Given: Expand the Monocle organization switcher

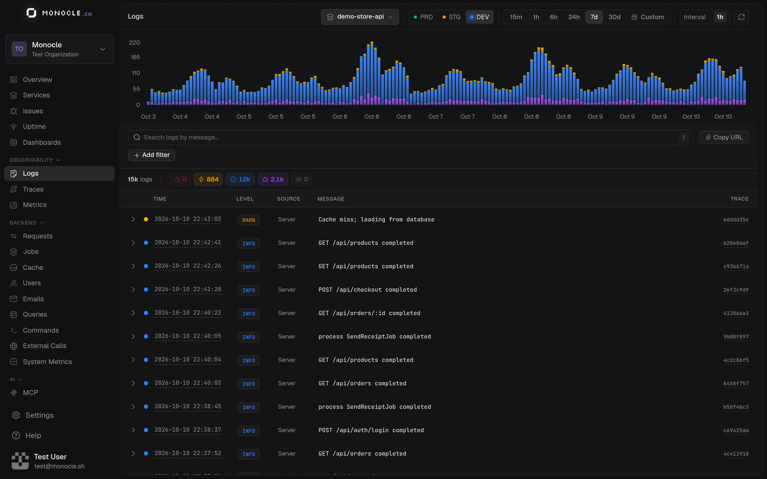Looking at the screenshot, I should coord(59,49).
